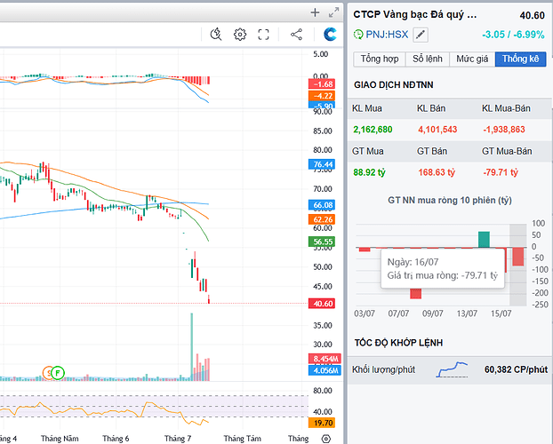Switch to the Sổ lệnh tab
This screenshot has width=553, height=444.
(428, 59)
